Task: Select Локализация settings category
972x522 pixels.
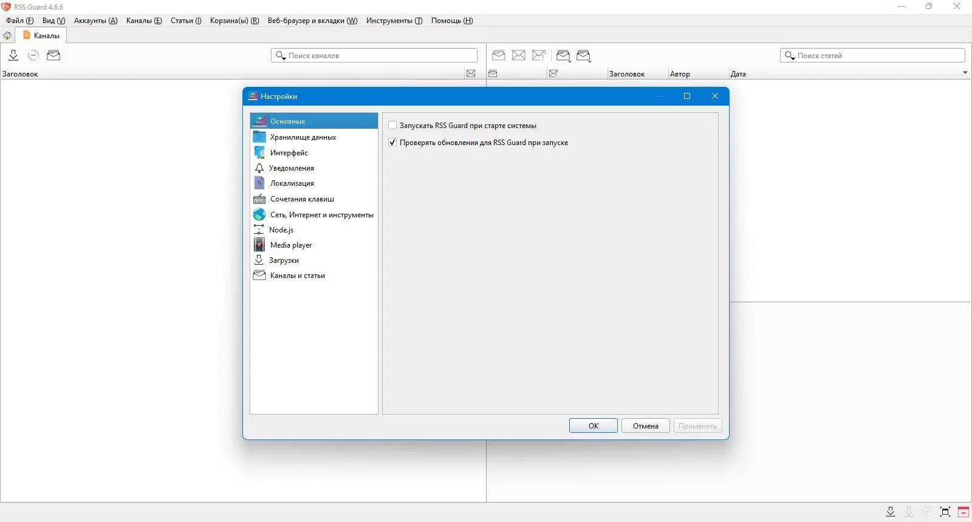Action: 314,183
